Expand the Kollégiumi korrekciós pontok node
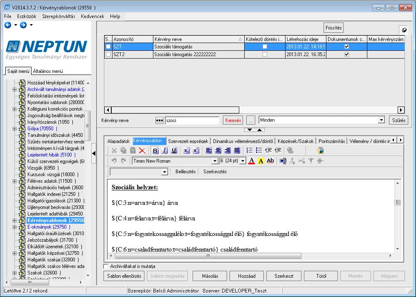The image size is (416, 297). click(x=15, y=109)
